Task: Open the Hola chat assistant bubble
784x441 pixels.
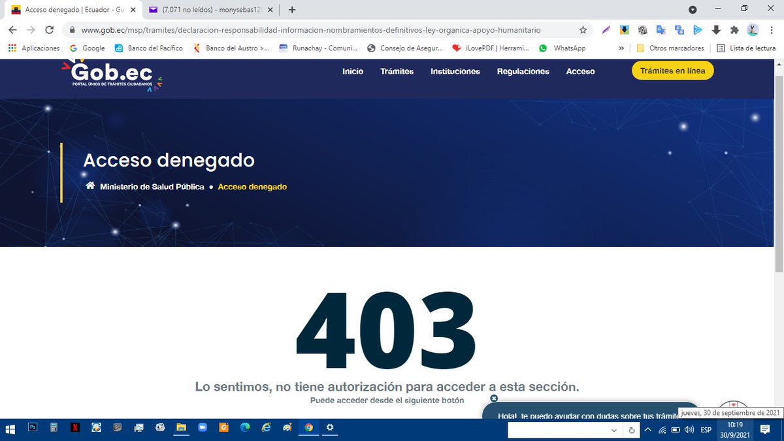Action: click(x=591, y=411)
